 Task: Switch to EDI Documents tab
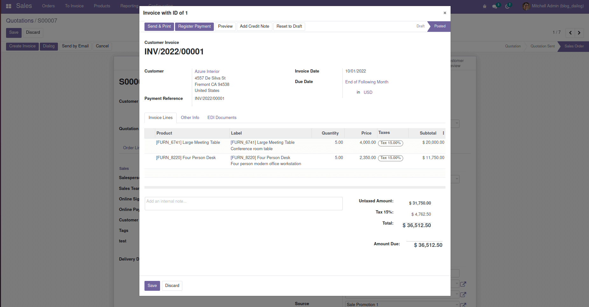222,118
